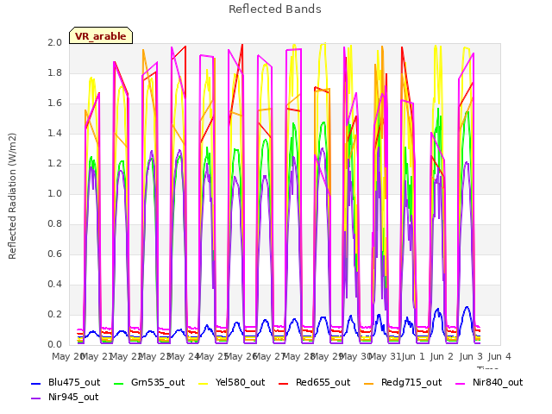Click the Jun 2 x-axis label
The height and width of the screenshot is (414, 552).
[x=442, y=356]
